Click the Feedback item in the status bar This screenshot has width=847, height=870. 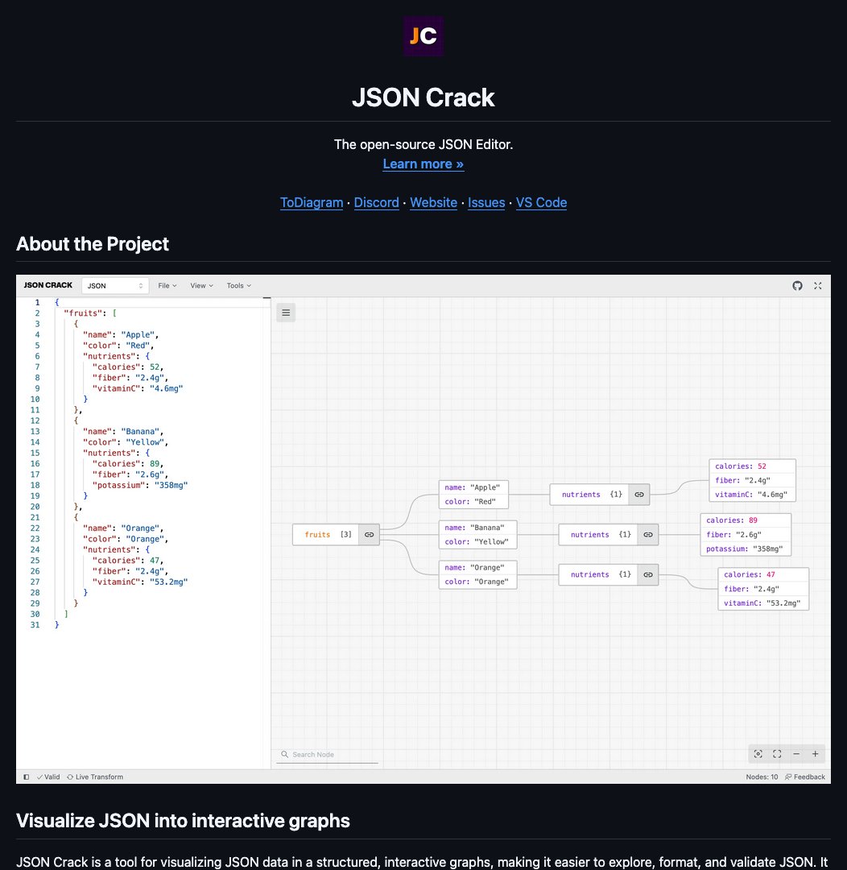pos(805,777)
